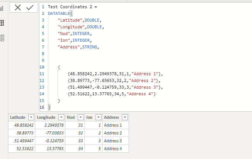This screenshot has width=252, height=159.
Task: Switch to Report view icon in sidebar
Action: coord(2,8)
